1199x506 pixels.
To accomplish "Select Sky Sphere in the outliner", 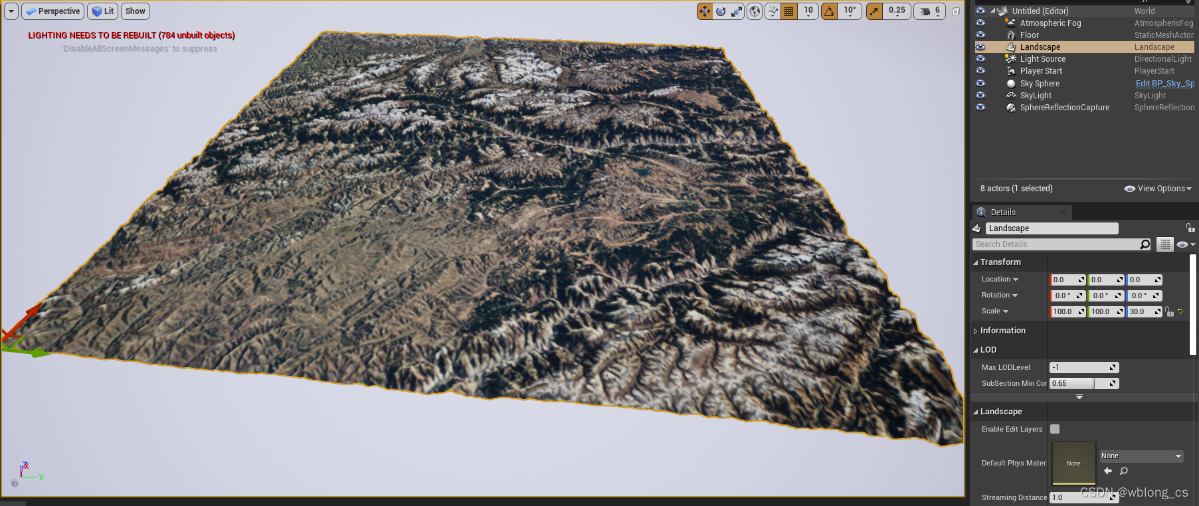I will (1040, 84).
